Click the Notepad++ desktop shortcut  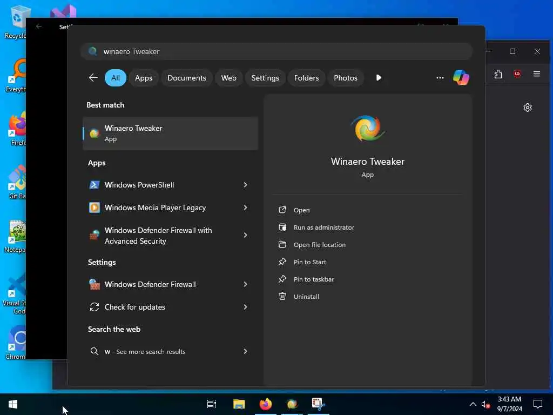tap(15, 236)
